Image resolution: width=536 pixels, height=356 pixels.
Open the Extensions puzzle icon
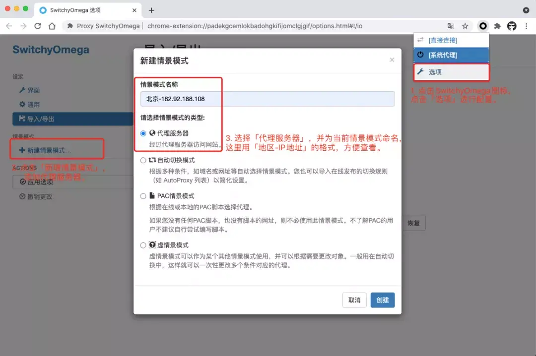point(497,26)
